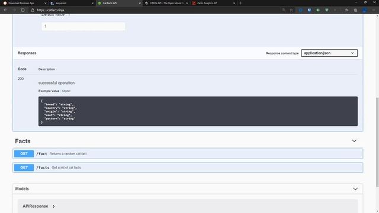
Task: Open the profile avatar icon
Action: point(365,10)
